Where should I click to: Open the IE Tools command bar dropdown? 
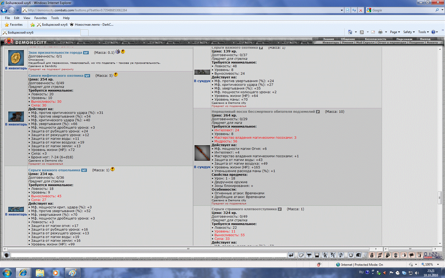click(x=424, y=32)
